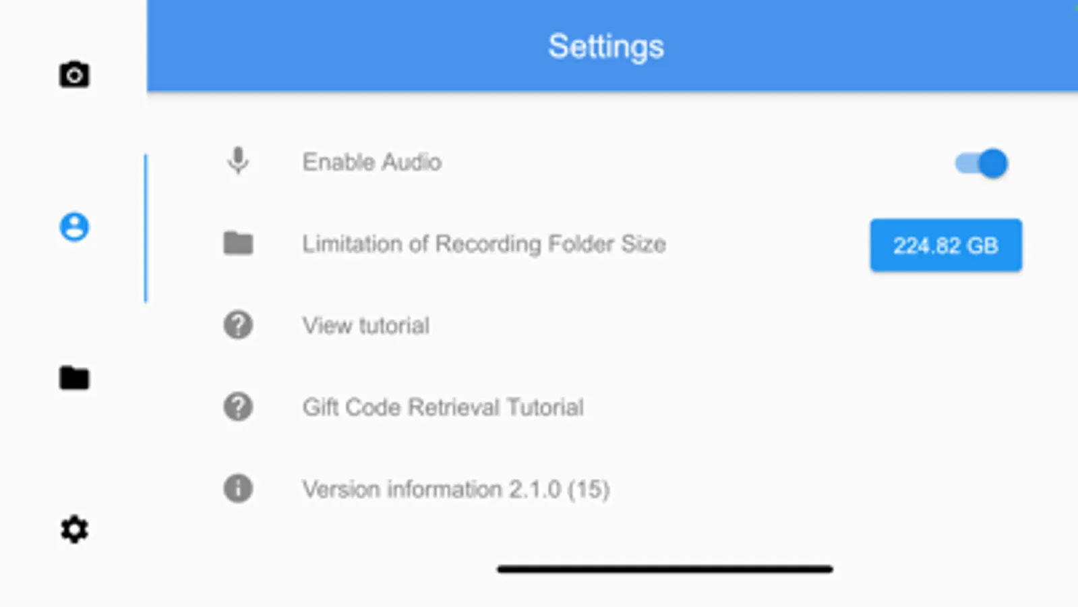Open the recordings folder icon in sidebar
This screenshot has width=1078, height=607.
[74, 378]
